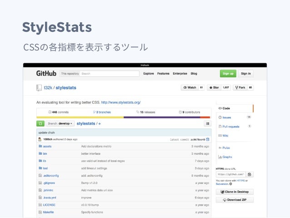Open the stylestats repository title link

[x=66, y=87]
